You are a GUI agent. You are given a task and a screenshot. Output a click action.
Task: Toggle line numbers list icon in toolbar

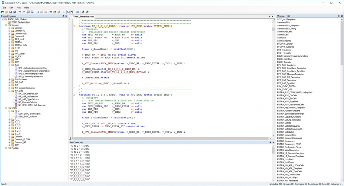(64, 12)
